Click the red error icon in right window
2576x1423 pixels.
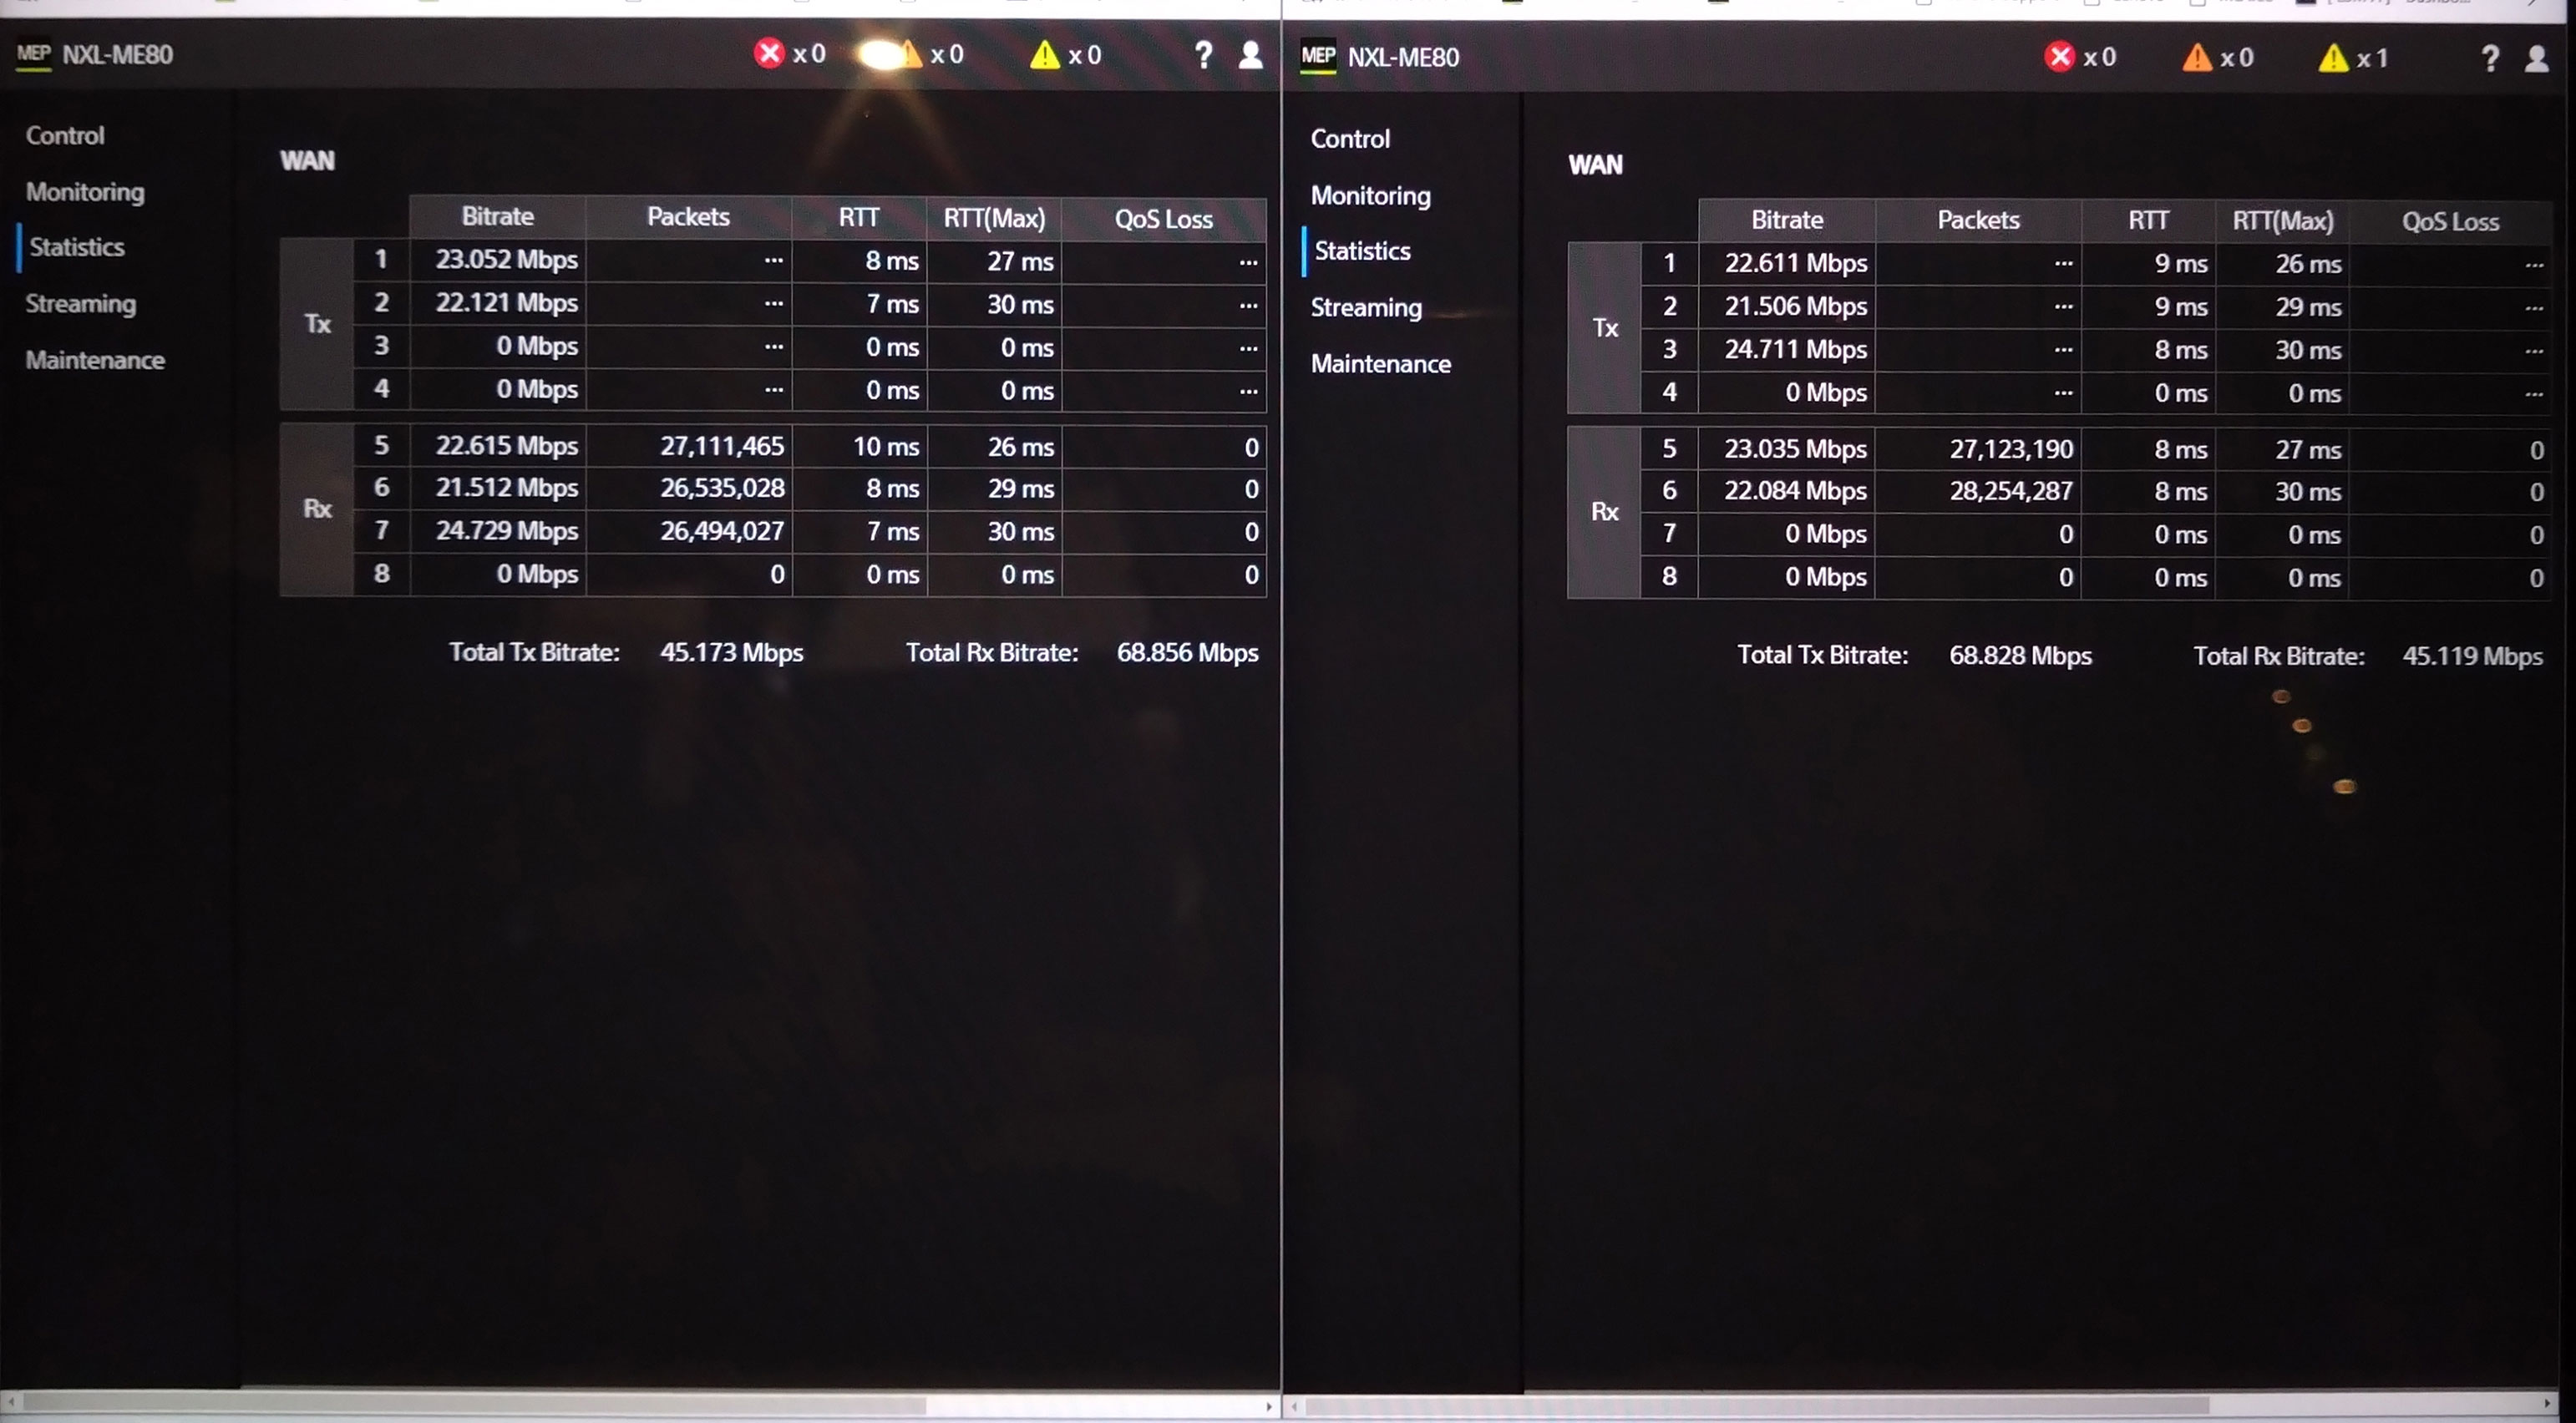pyautogui.click(x=2059, y=57)
